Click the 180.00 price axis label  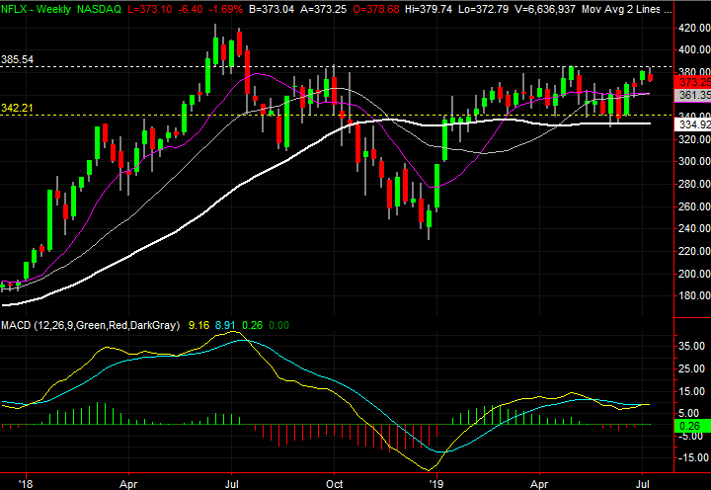tap(694, 295)
